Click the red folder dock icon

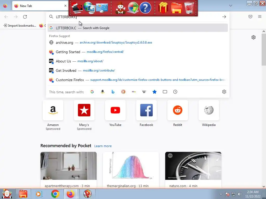[176, 8]
